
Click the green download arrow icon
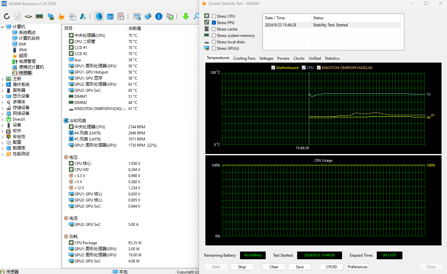click(x=186, y=16)
